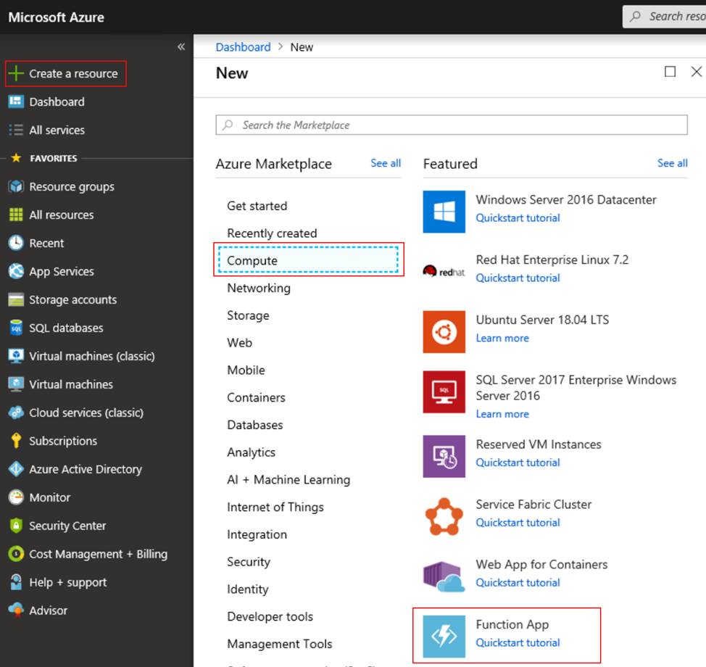This screenshot has height=667, width=706.
Task: Open Azure Active Directory from sidebar
Action: [86, 469]
